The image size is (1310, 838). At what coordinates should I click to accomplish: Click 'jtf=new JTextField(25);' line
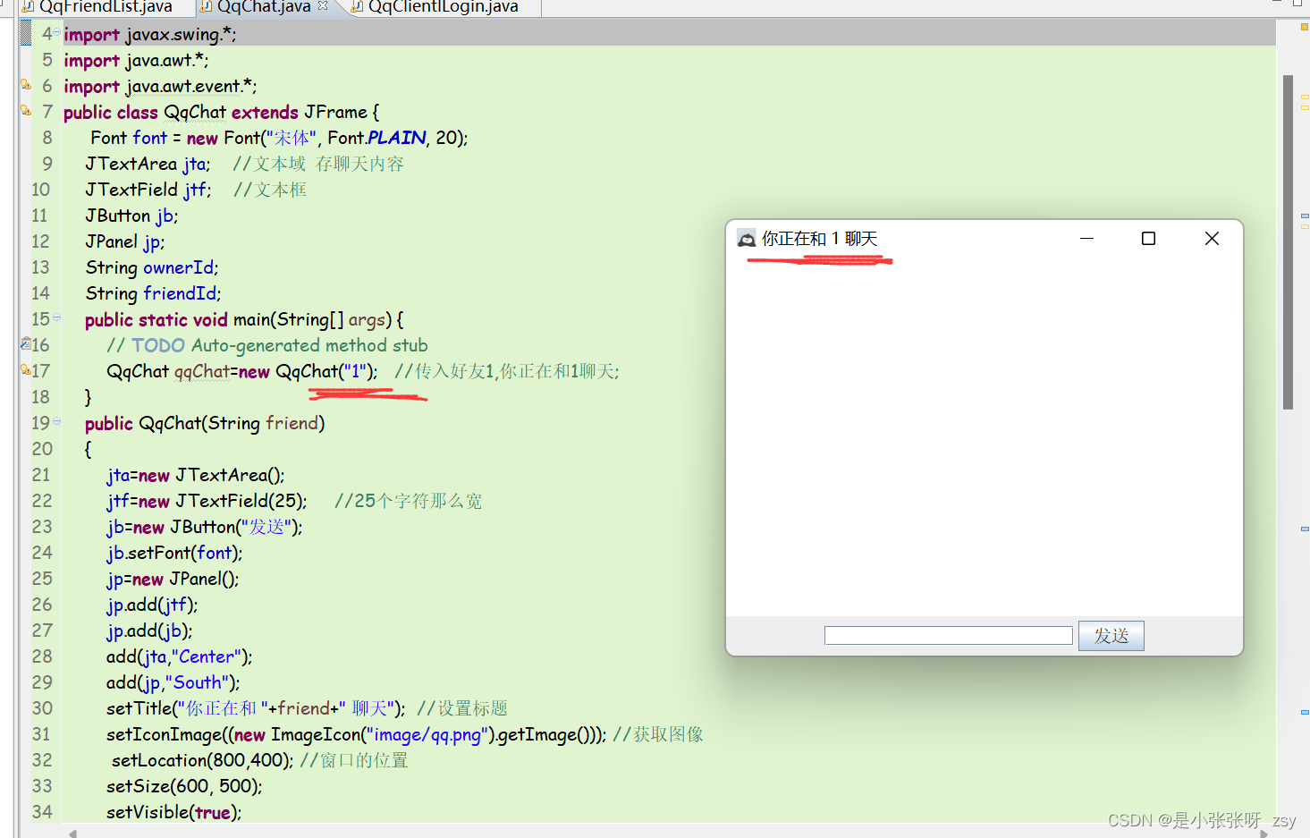pos(207,501)
